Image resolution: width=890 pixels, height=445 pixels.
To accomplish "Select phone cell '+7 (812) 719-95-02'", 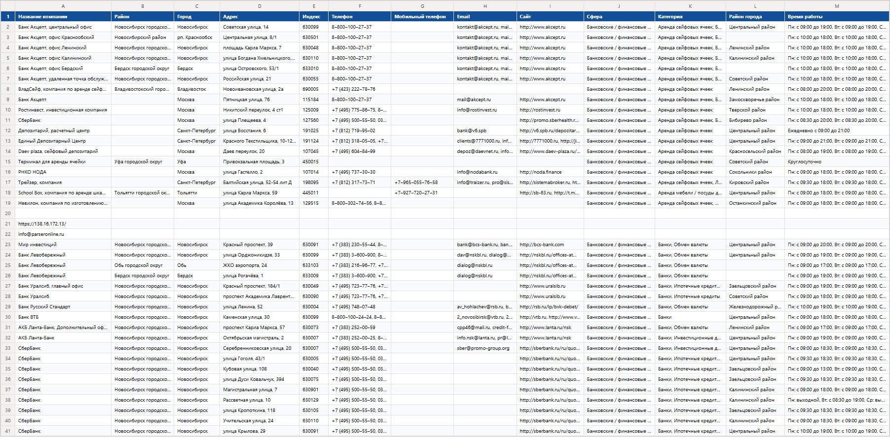I will pos(360,131).
